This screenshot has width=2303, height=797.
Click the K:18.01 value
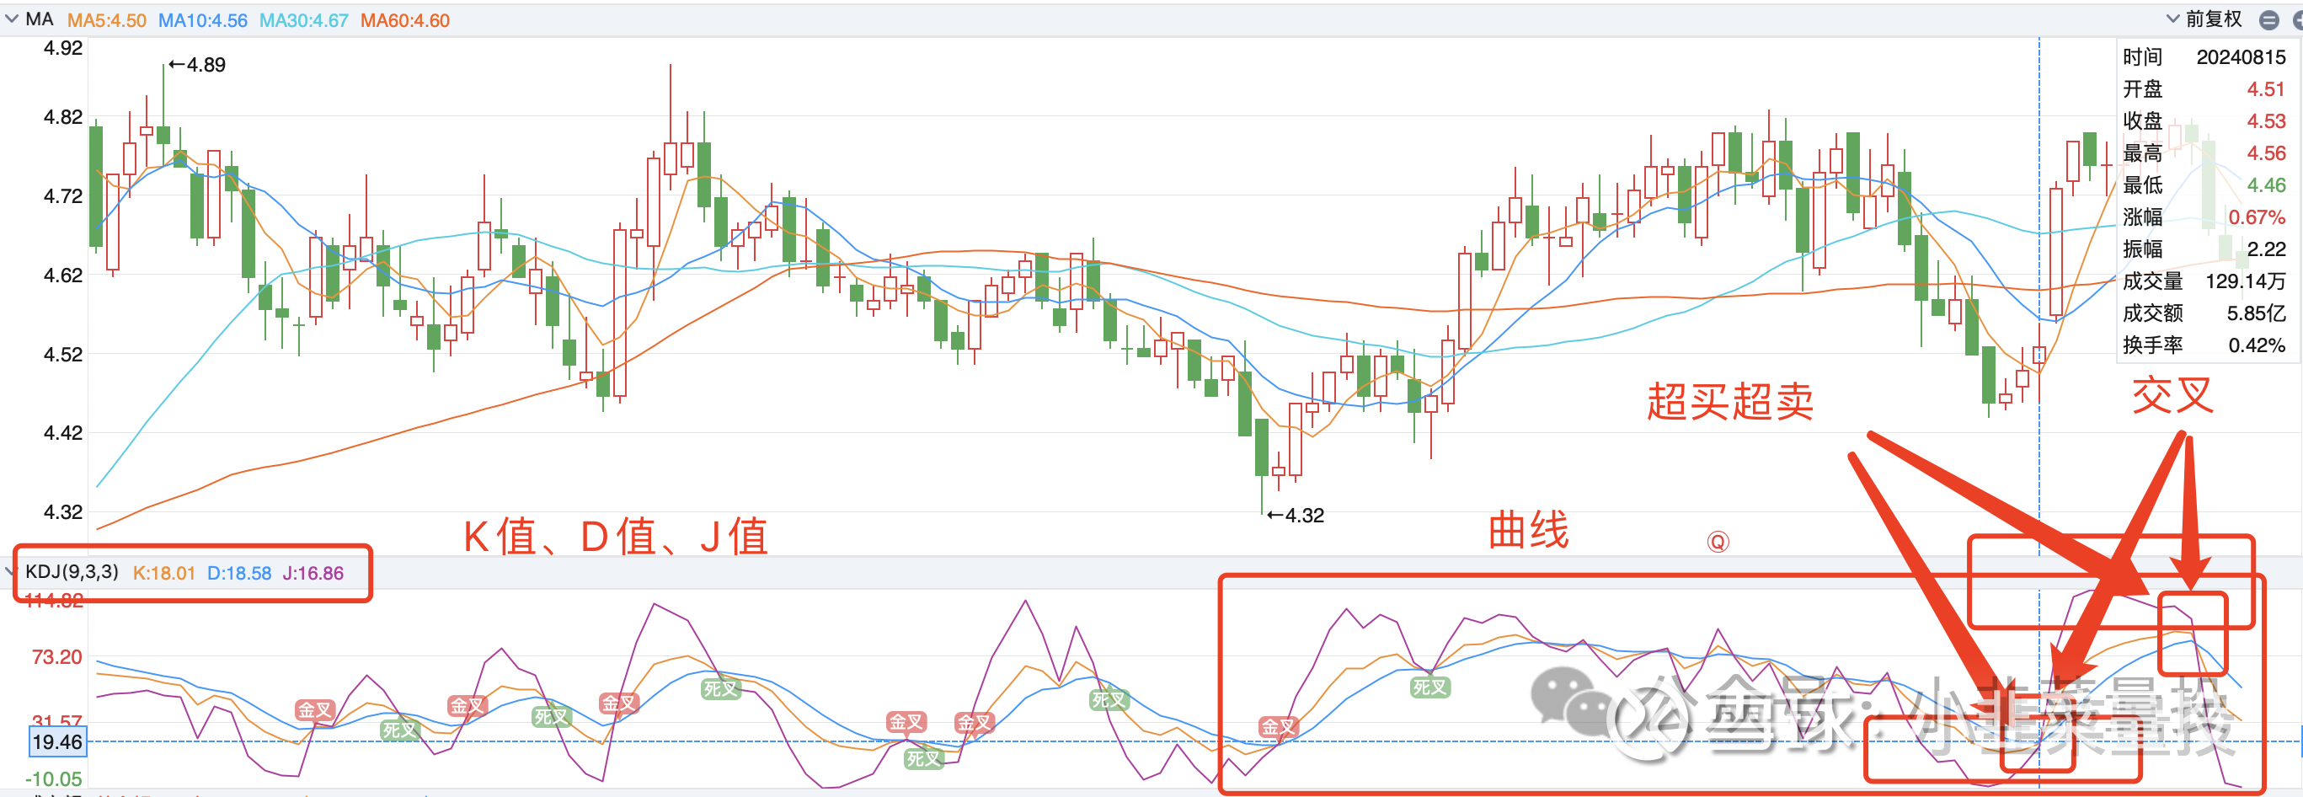pos(163,573)
